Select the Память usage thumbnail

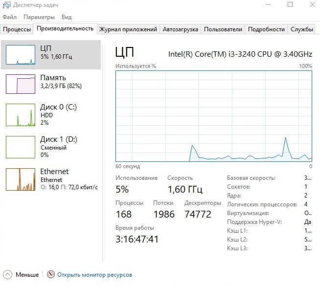(21, 84)
